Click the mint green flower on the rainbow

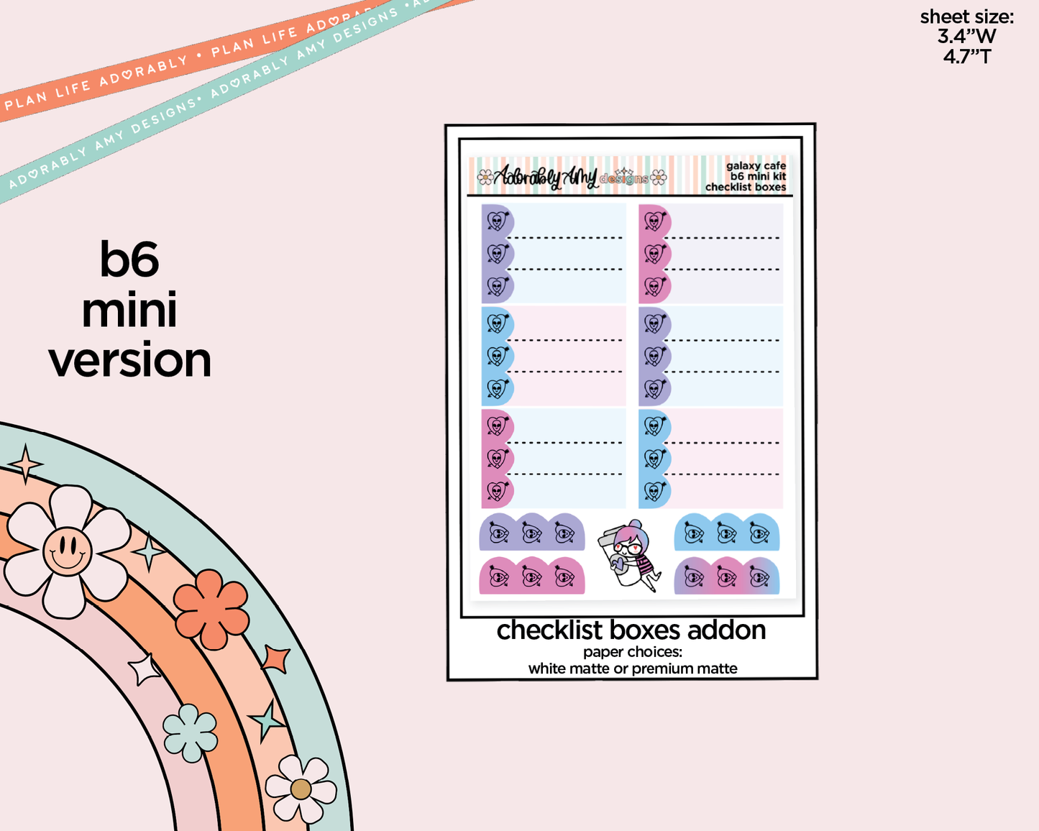[x=190, y=733]
